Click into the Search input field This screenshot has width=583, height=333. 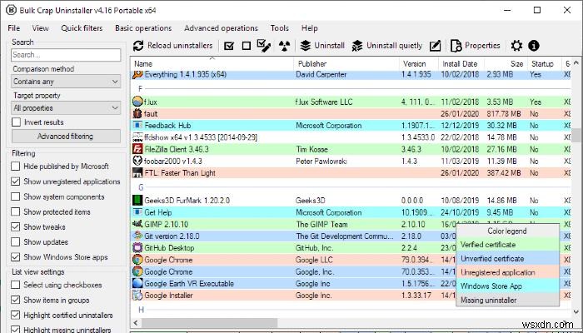pos(66,55)
